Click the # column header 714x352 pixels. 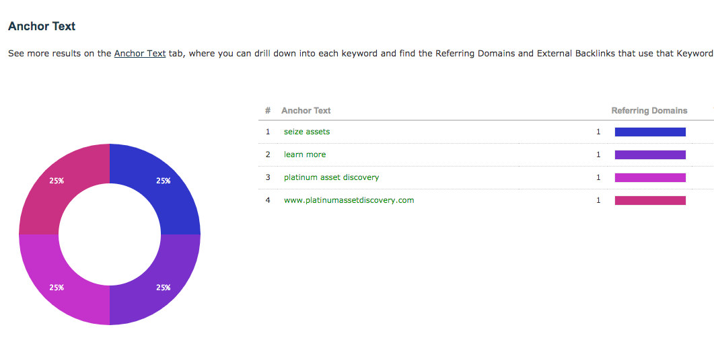click(268, 111)
